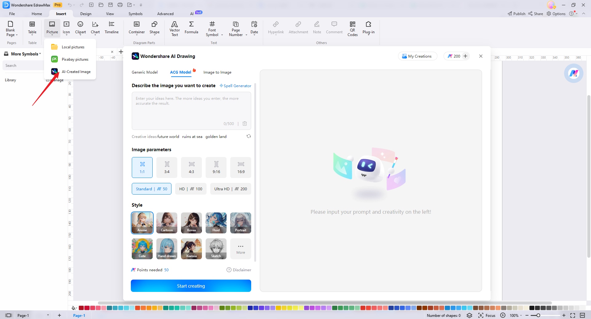This screenshot has width=591, height=319.
Task: Open My Creations
Action: click(417, 56)
